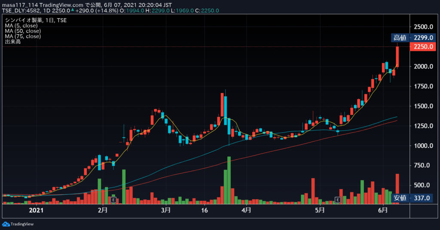Open the earnings E marker near February
Image resolution: width=440 pixels, height=230 pixels.
113,200
